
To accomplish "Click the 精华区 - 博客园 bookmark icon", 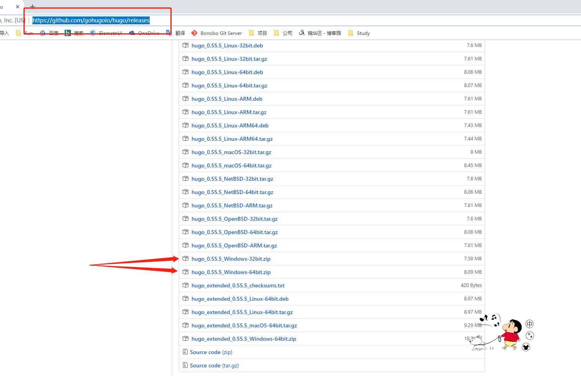I will click(302, 33).
